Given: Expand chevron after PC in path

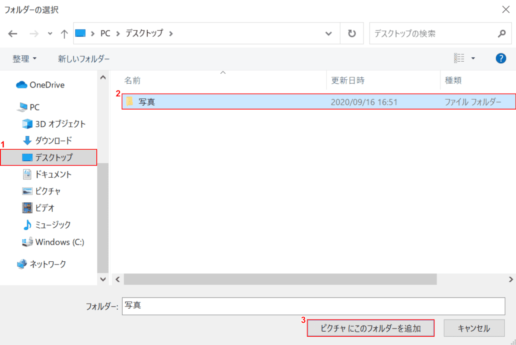Looking at the screenshot, I should click(118, 34).
